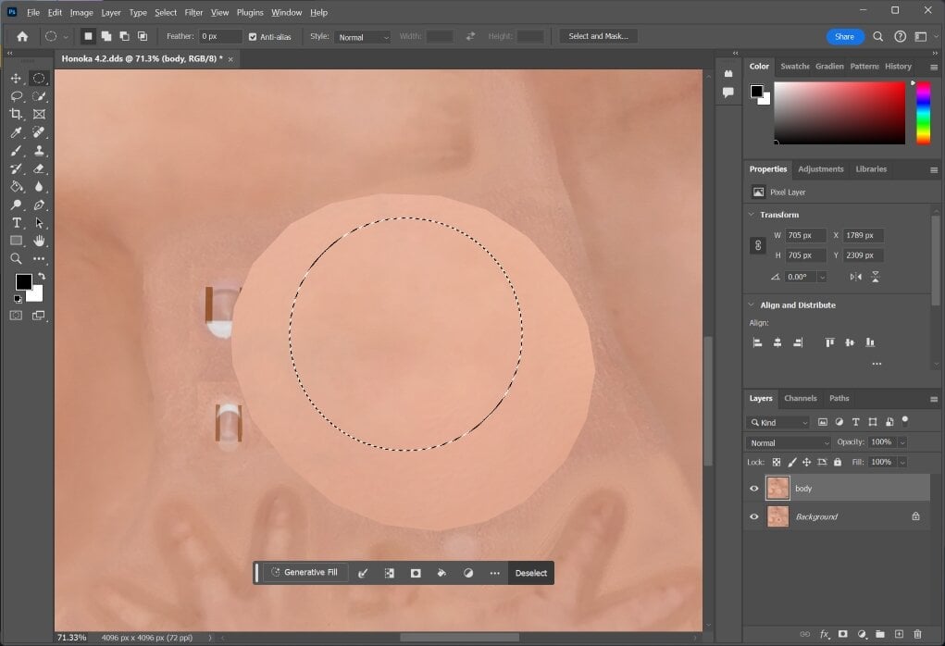Select the Spot Healing Brush tool
945x646 pixels.
point(39,132)
